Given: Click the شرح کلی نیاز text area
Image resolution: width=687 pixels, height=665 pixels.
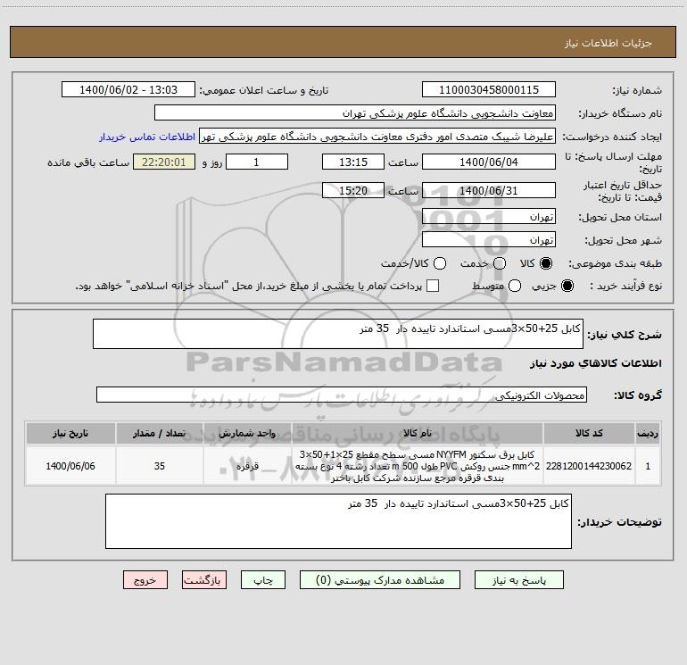Looking at the screenshot, I should [338, 334].
